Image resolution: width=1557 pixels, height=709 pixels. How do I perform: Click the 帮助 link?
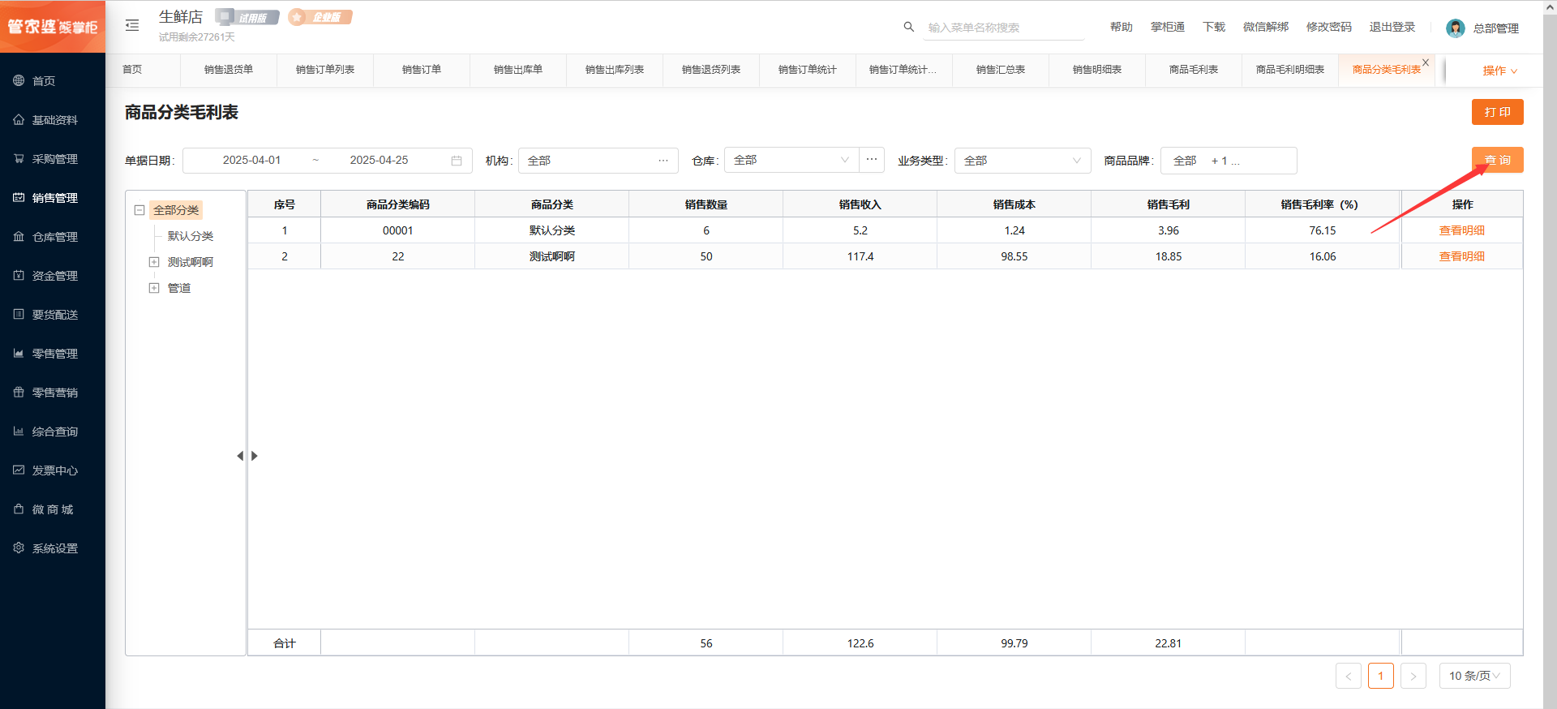pyautogui.click(x=1122, y=27)
